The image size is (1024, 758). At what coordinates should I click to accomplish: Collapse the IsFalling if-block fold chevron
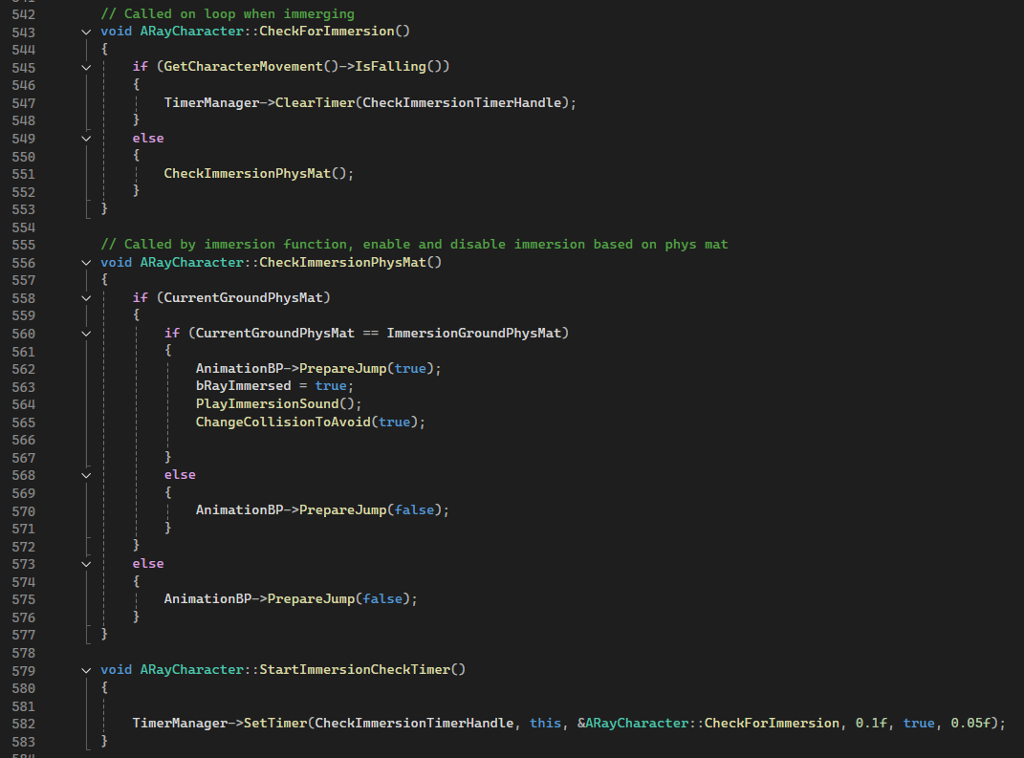tap(86, 67)
